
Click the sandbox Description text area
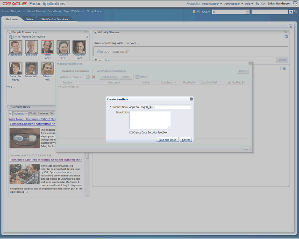[x=150, y=120]
